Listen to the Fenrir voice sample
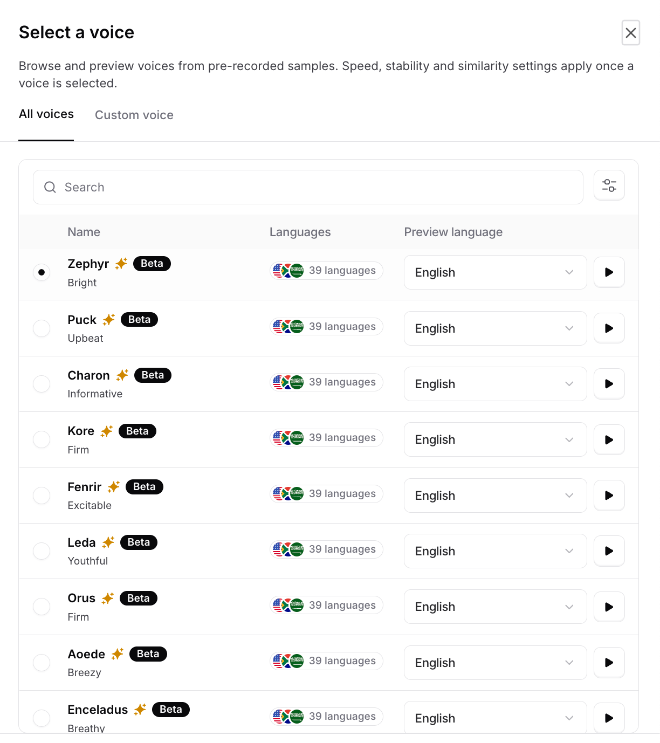 [609, 495]
